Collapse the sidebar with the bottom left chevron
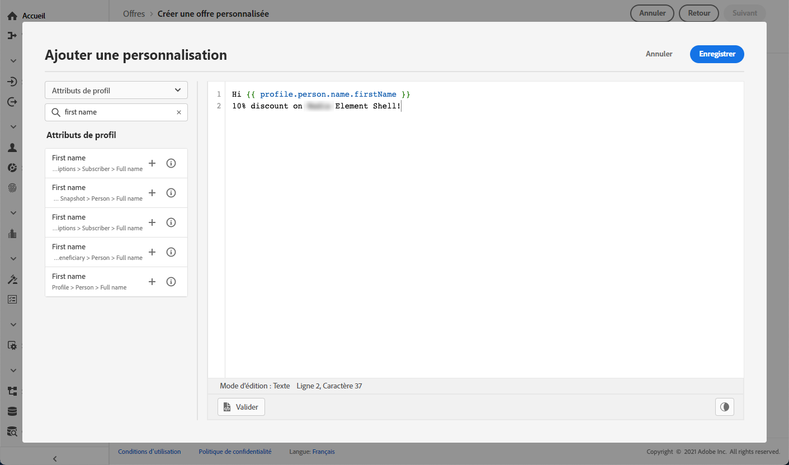Screen dimensions: 789x465 pos(55,459)
